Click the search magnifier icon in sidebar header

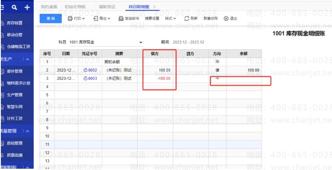point(14,8)
